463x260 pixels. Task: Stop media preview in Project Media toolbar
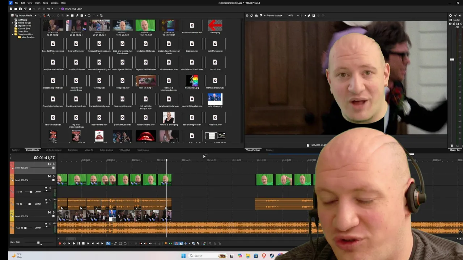click(72, 16)
